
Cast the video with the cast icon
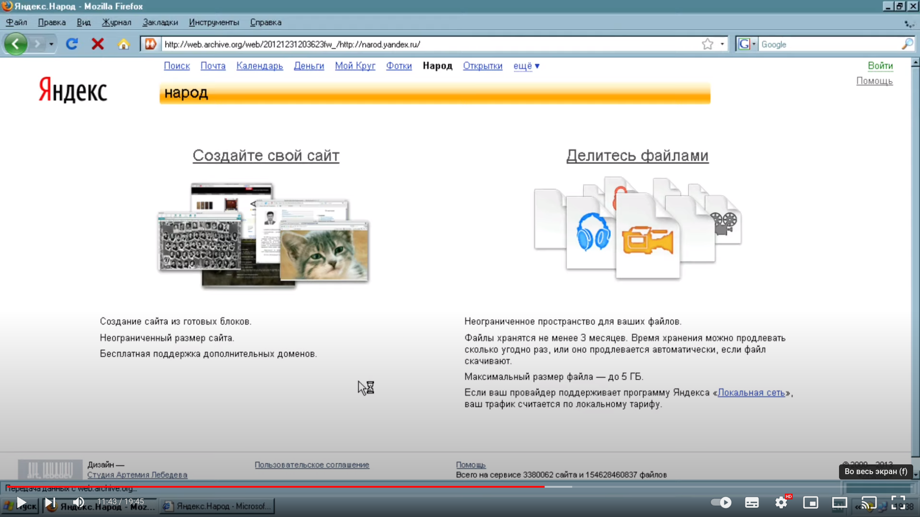click(869, 502)
